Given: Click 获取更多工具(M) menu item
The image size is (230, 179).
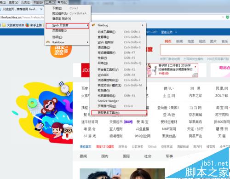Looking at the screenshot, I should click(119, 113).
